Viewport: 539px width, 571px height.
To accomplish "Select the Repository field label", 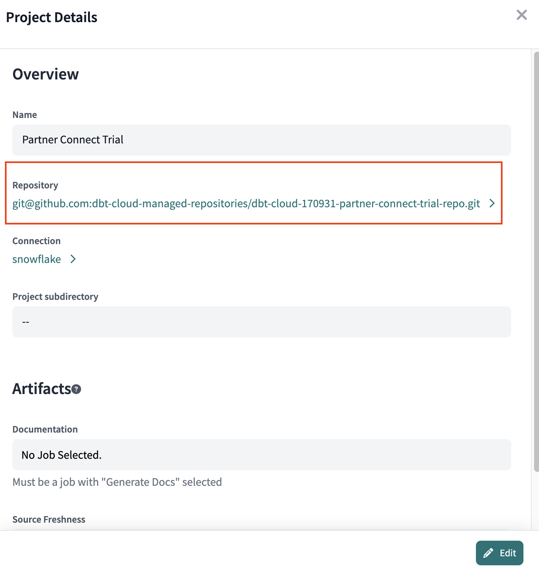I will (35, 185).
